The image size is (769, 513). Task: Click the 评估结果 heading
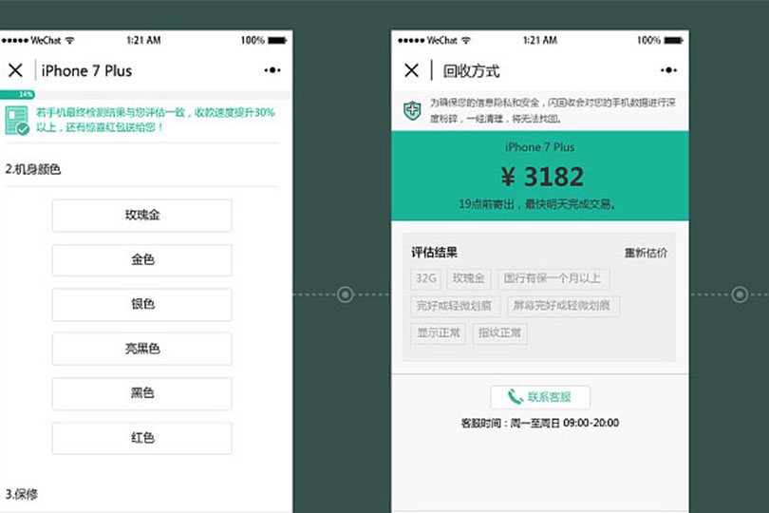[434, 253]
